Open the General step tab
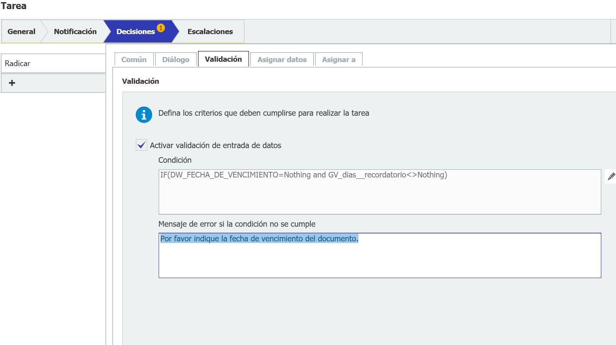The height and width of the screenshot is (345, 616). [x=22, y=32]
